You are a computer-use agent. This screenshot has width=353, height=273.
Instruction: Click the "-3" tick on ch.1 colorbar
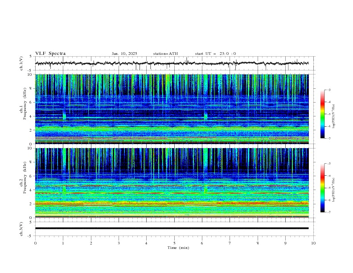pos(328,90)
